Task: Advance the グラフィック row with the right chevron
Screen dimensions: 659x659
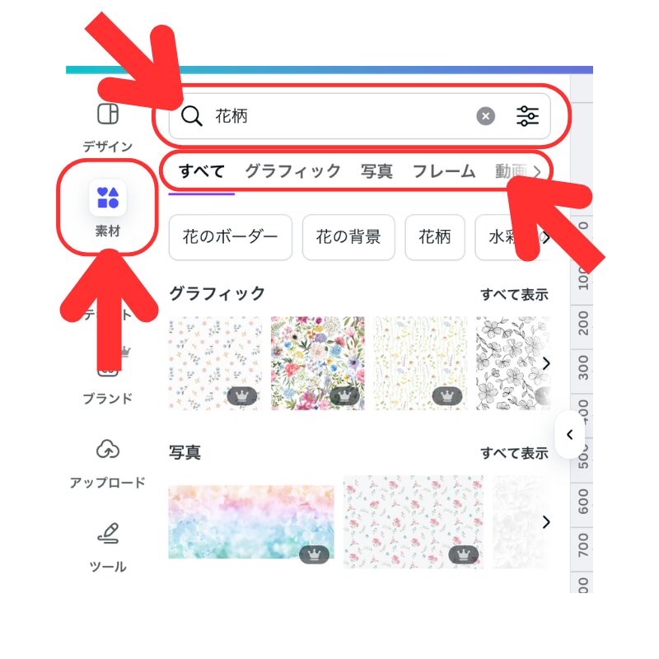Action: (x=546, y=363)
